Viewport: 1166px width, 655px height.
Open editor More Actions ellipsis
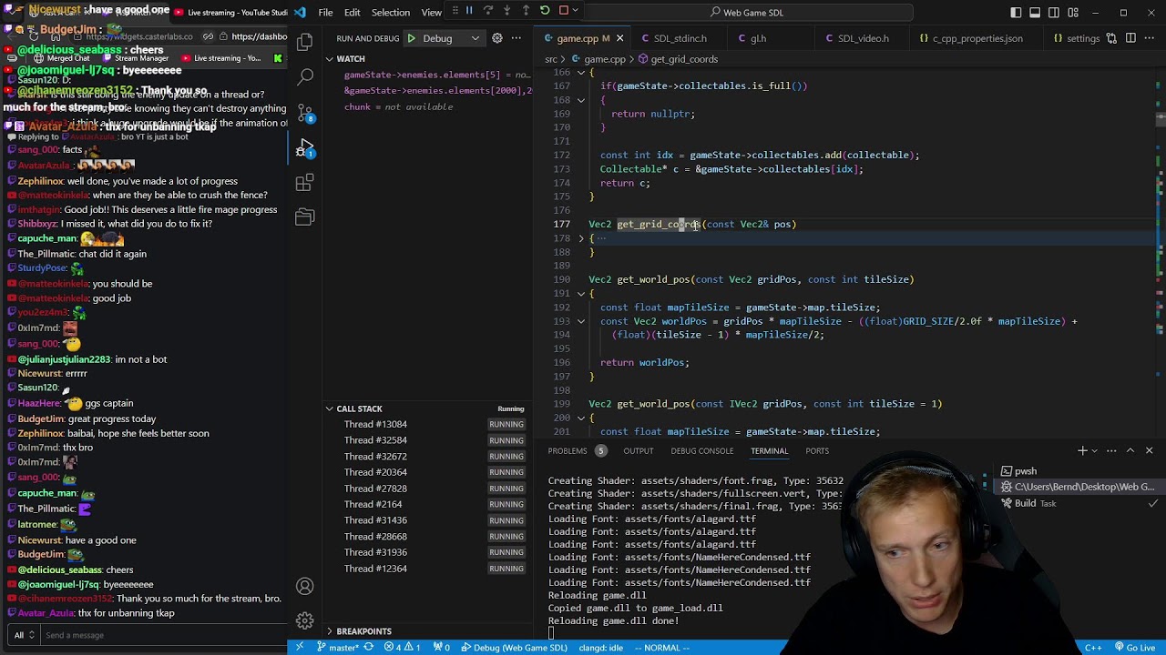click(1151, 38)
